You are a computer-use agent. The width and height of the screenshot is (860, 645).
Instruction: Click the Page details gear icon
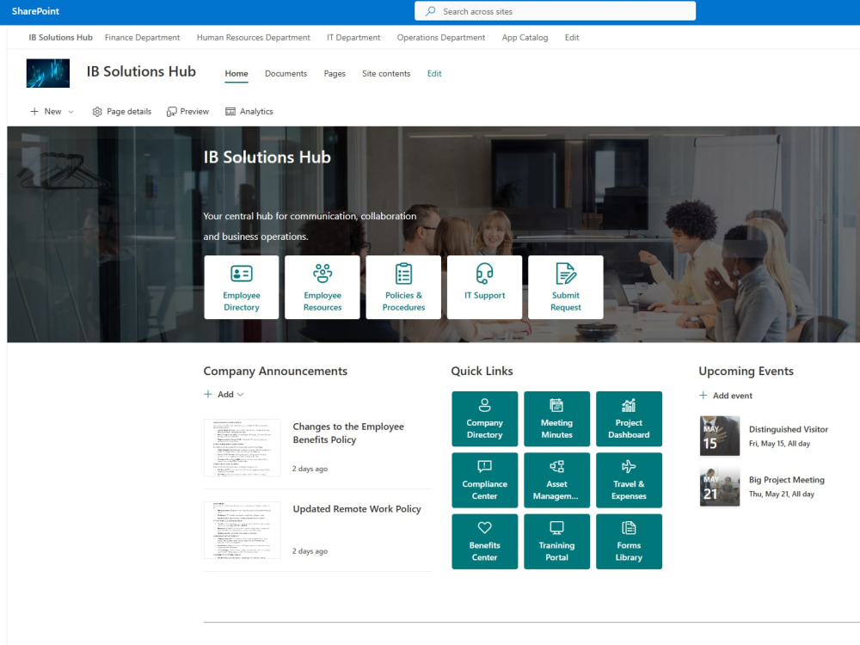click(x=97, y=111)
